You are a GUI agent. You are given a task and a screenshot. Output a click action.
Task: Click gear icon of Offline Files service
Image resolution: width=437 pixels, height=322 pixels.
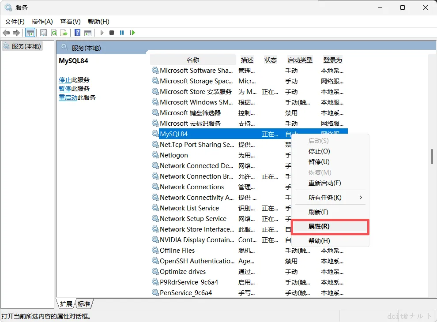(x=155, y=250)
